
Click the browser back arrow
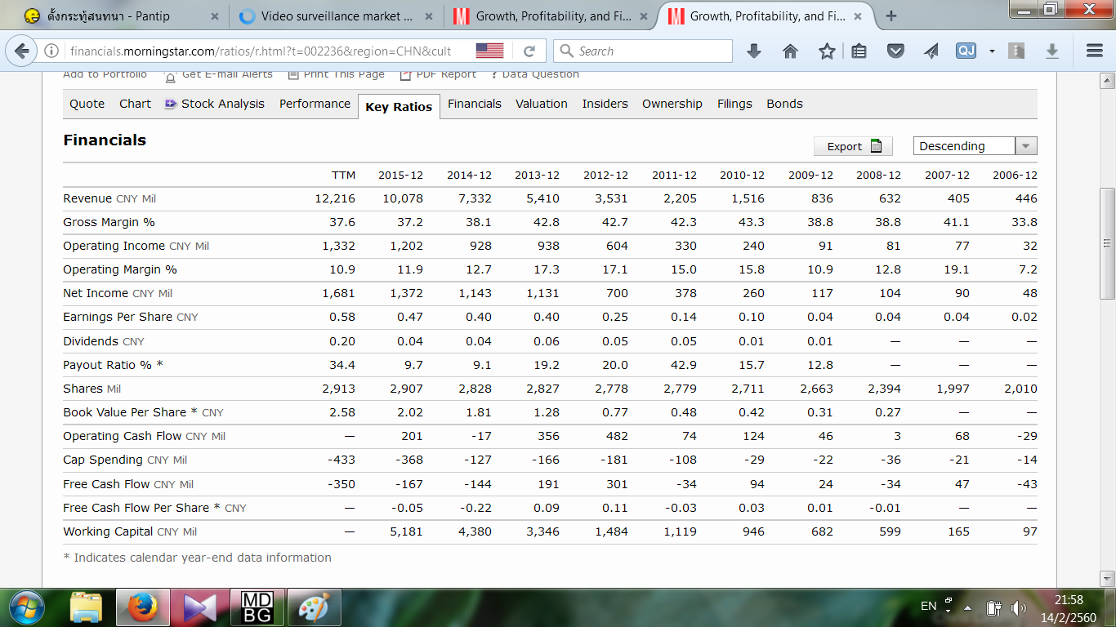point(22,51)
